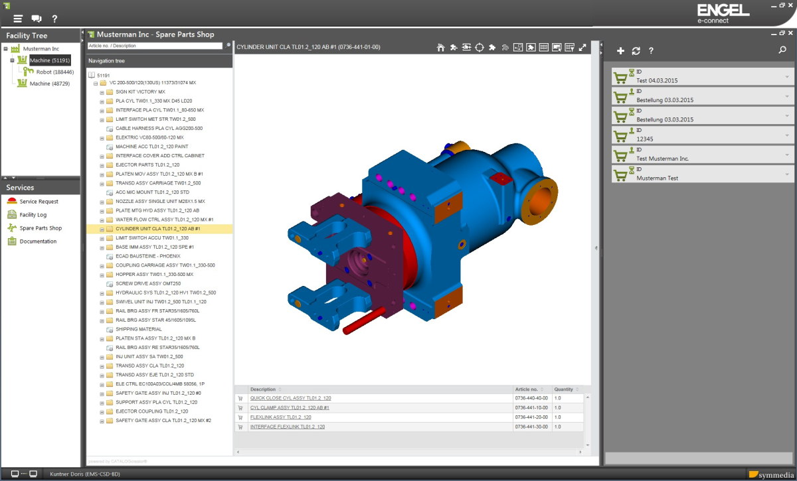
Task: Open the CYL CLAMP ASSY TL01.2_120 AB #1 link
Action: pyautogui.click(x=290, y=407)
